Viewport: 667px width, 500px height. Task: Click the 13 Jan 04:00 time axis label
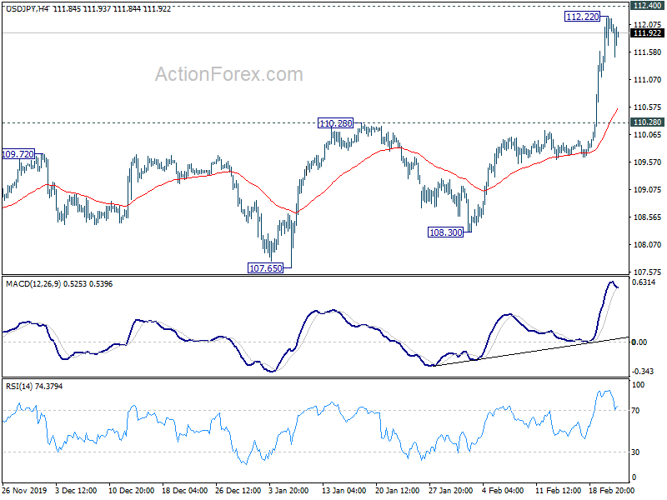(x=344, y=490)
